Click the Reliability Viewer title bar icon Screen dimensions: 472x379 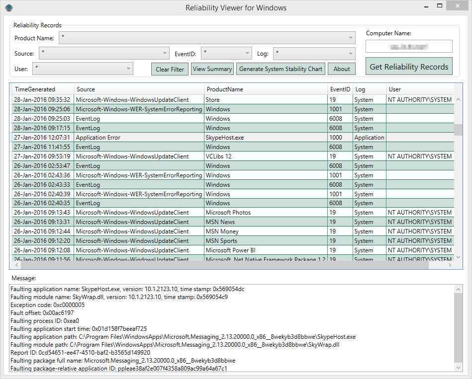coord(8,7)
